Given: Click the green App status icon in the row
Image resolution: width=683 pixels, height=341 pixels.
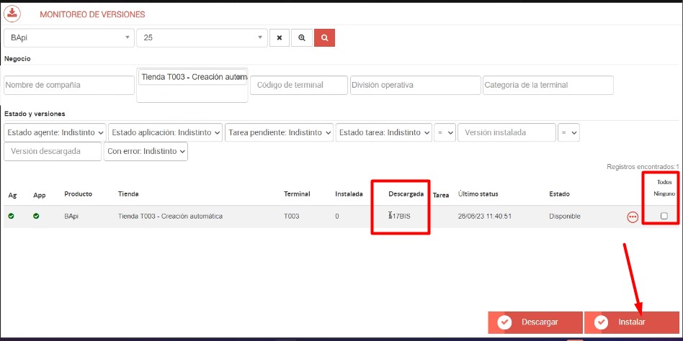Looking at the screenshot, I should click(37, 216).
